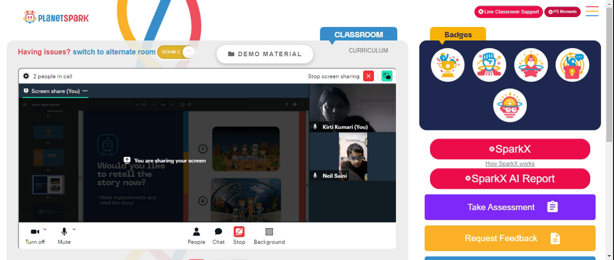Click the PlanetSpark logo
This screenshot has width=614, height=260.
coord(56,17)
